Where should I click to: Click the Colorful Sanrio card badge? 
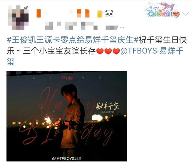coord(162,10)
